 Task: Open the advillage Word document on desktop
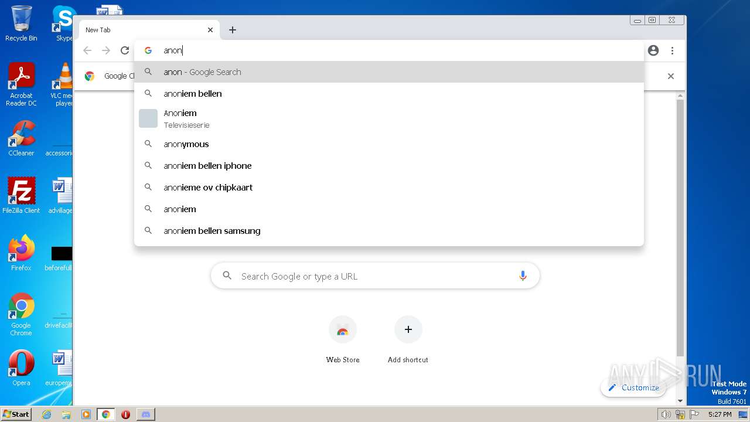click(61, 196)
